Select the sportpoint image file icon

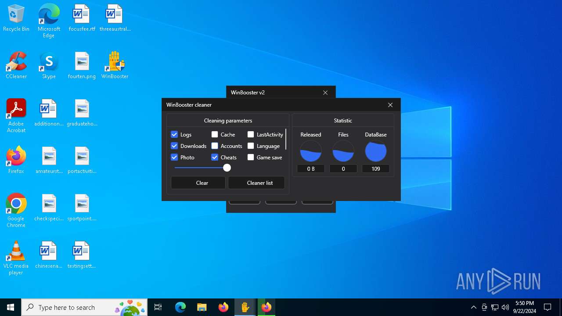point(82,208)
